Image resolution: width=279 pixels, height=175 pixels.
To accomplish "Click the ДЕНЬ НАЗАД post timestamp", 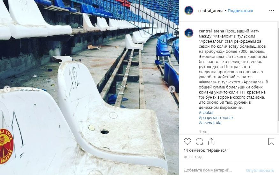I will (193, 157).
